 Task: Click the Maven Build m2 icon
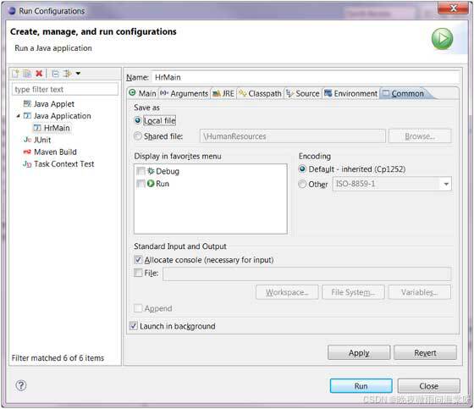[27, 152]
